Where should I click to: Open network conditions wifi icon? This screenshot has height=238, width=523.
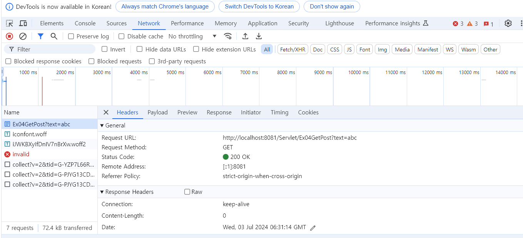click(228, 36)
